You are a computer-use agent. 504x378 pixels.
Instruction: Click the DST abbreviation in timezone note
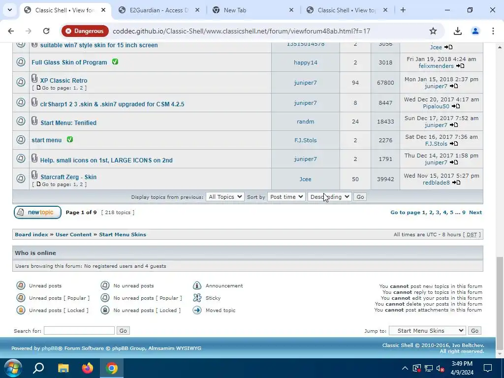[x=472, y=234]
